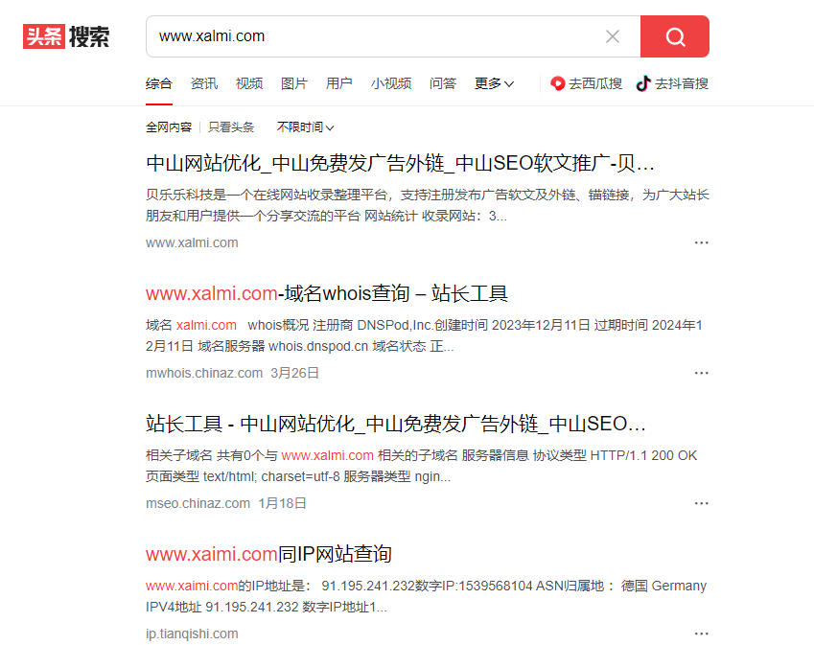Open the 问答 tab

[443, 83]
